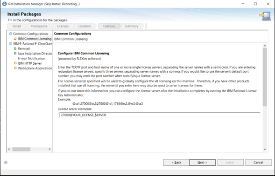275x176 pixels.
Task: Click the install computer icon in header
Action: [265, 16]
